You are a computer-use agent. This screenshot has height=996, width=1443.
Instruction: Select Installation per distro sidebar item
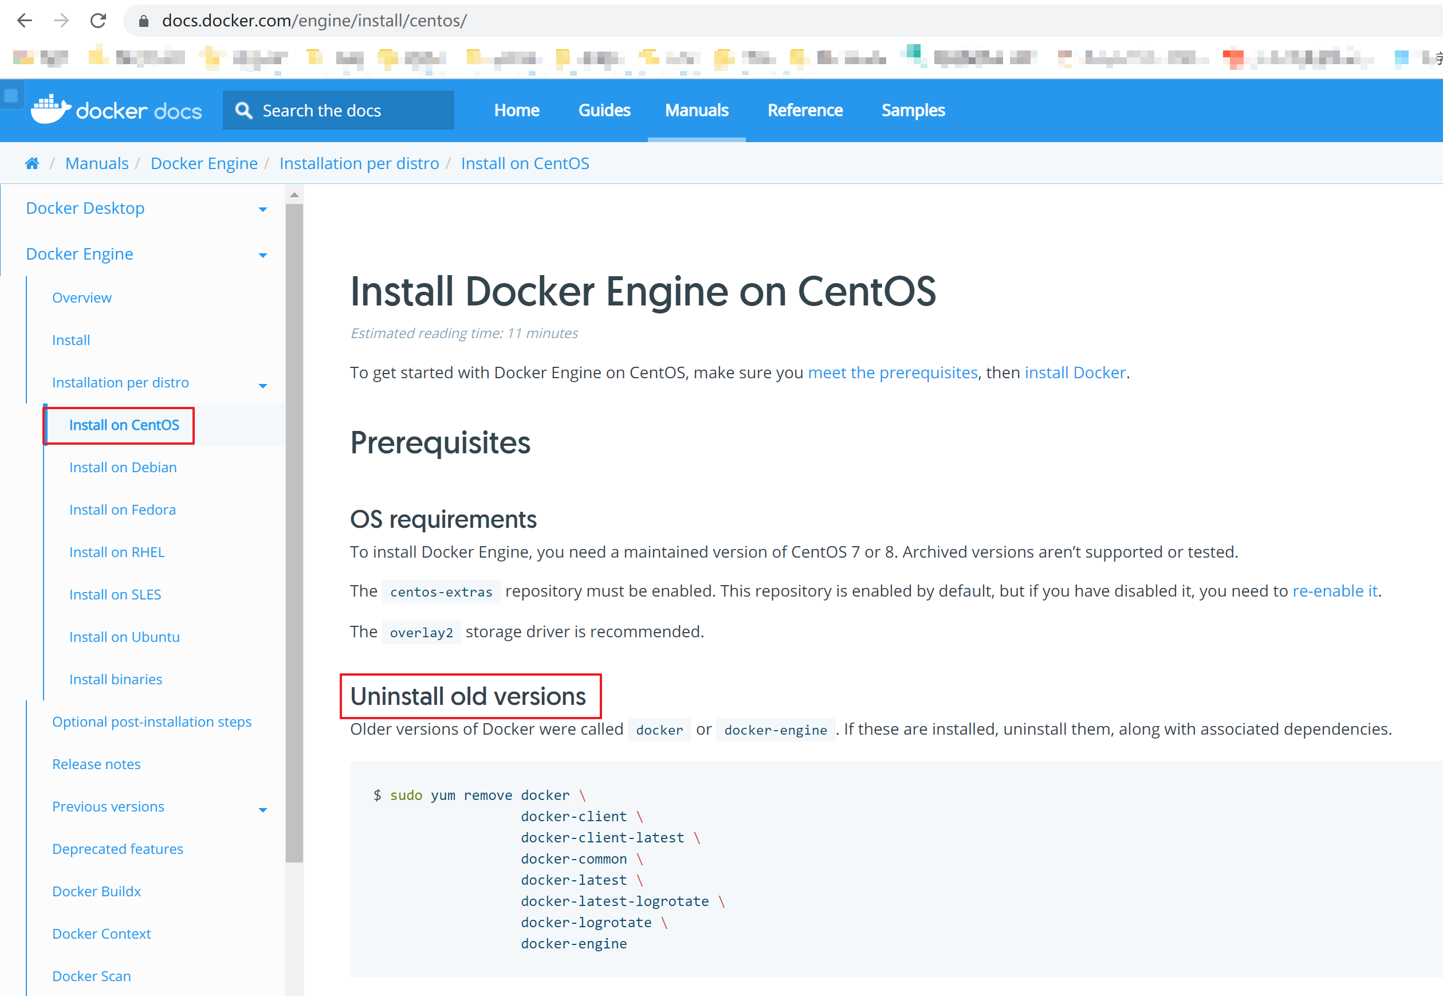[120, 383]
